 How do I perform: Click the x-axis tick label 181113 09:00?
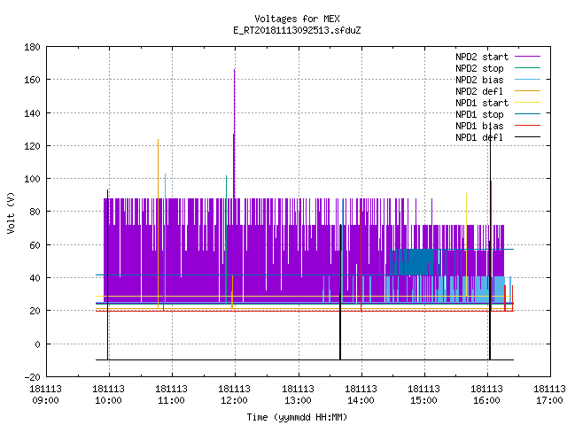pos(45,395)
